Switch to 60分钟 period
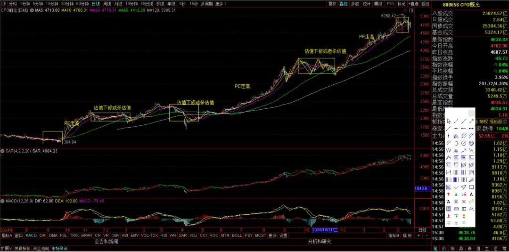The image size is (509, 252). [83, 4]
